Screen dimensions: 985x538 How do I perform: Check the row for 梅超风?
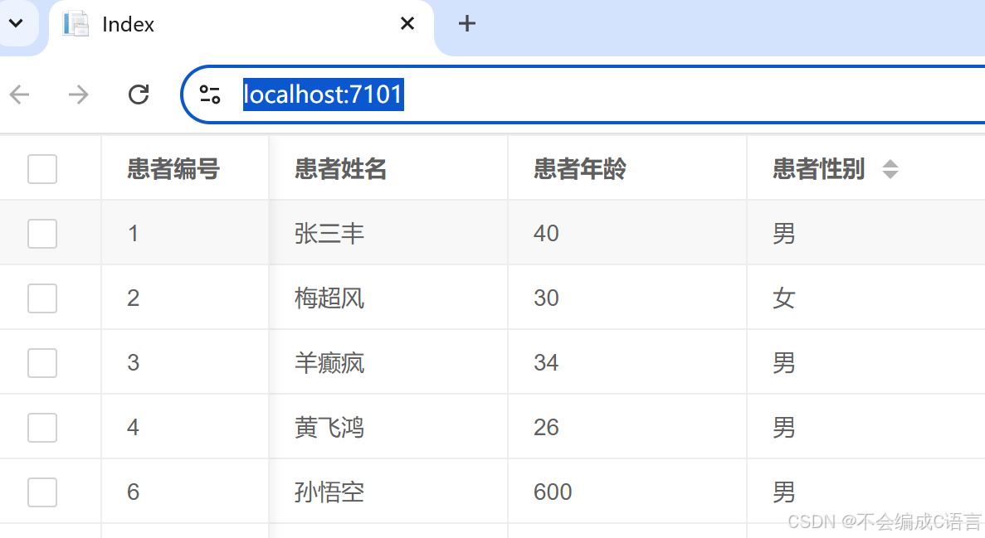tap(42, 298)
